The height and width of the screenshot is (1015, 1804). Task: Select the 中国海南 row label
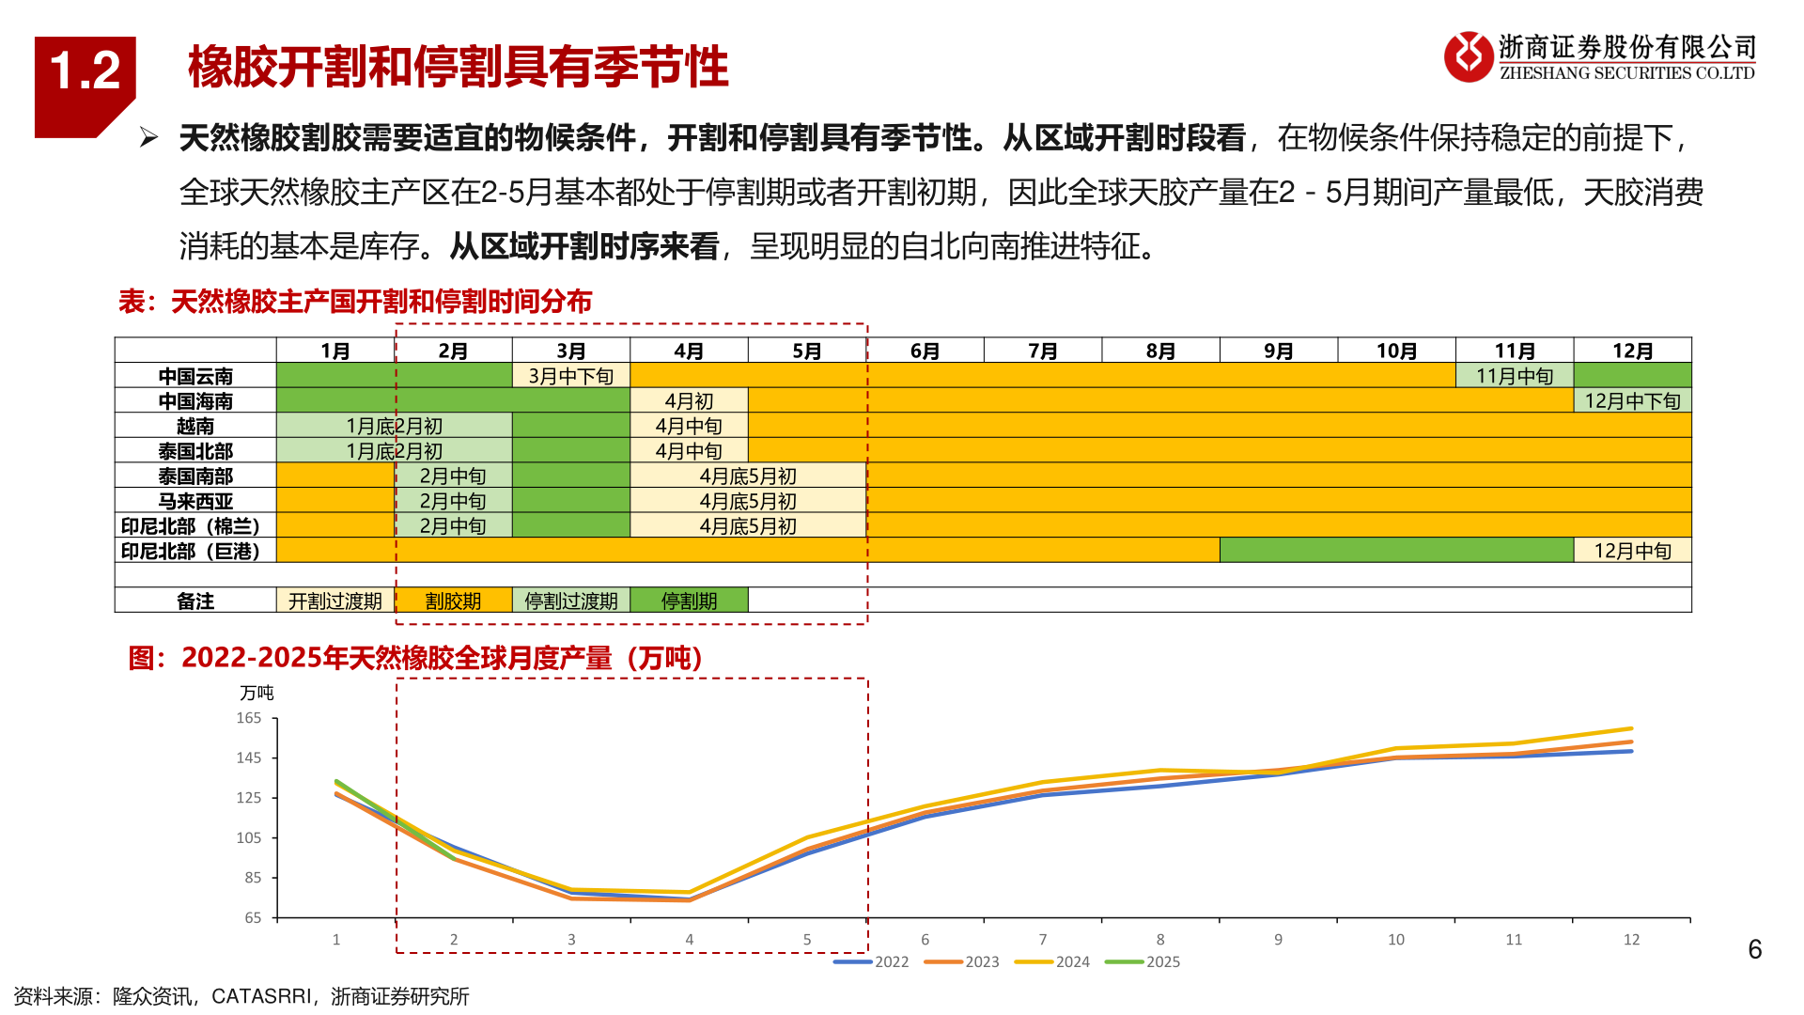click(195, 400)
